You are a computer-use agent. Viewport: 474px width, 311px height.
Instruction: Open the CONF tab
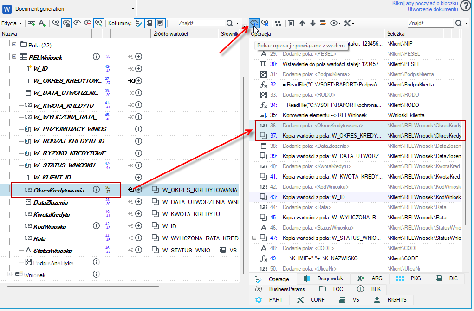(x=312, y=300)
